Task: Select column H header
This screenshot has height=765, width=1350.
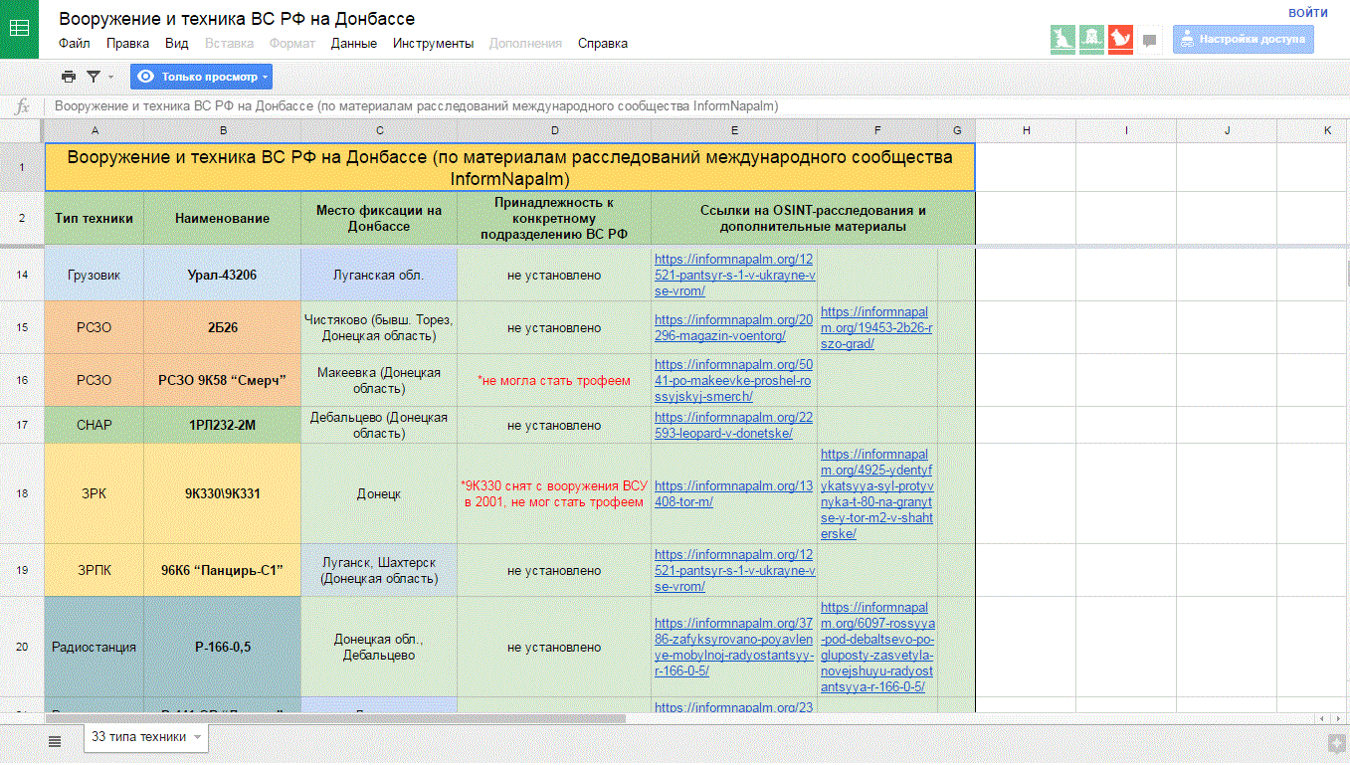Action: [x=1026, y=130]
